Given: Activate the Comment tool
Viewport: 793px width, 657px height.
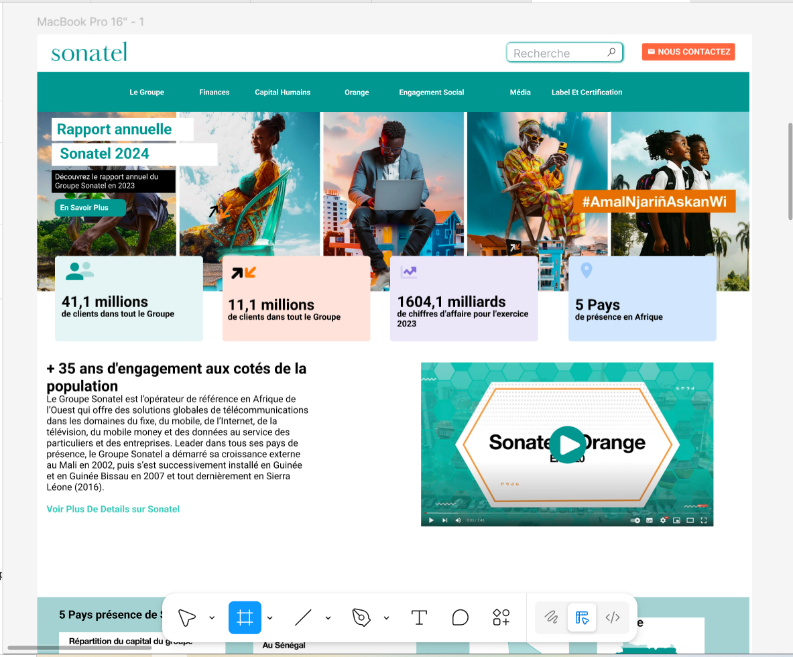Looking at the screenshot, I should click(x=461, y=617).
